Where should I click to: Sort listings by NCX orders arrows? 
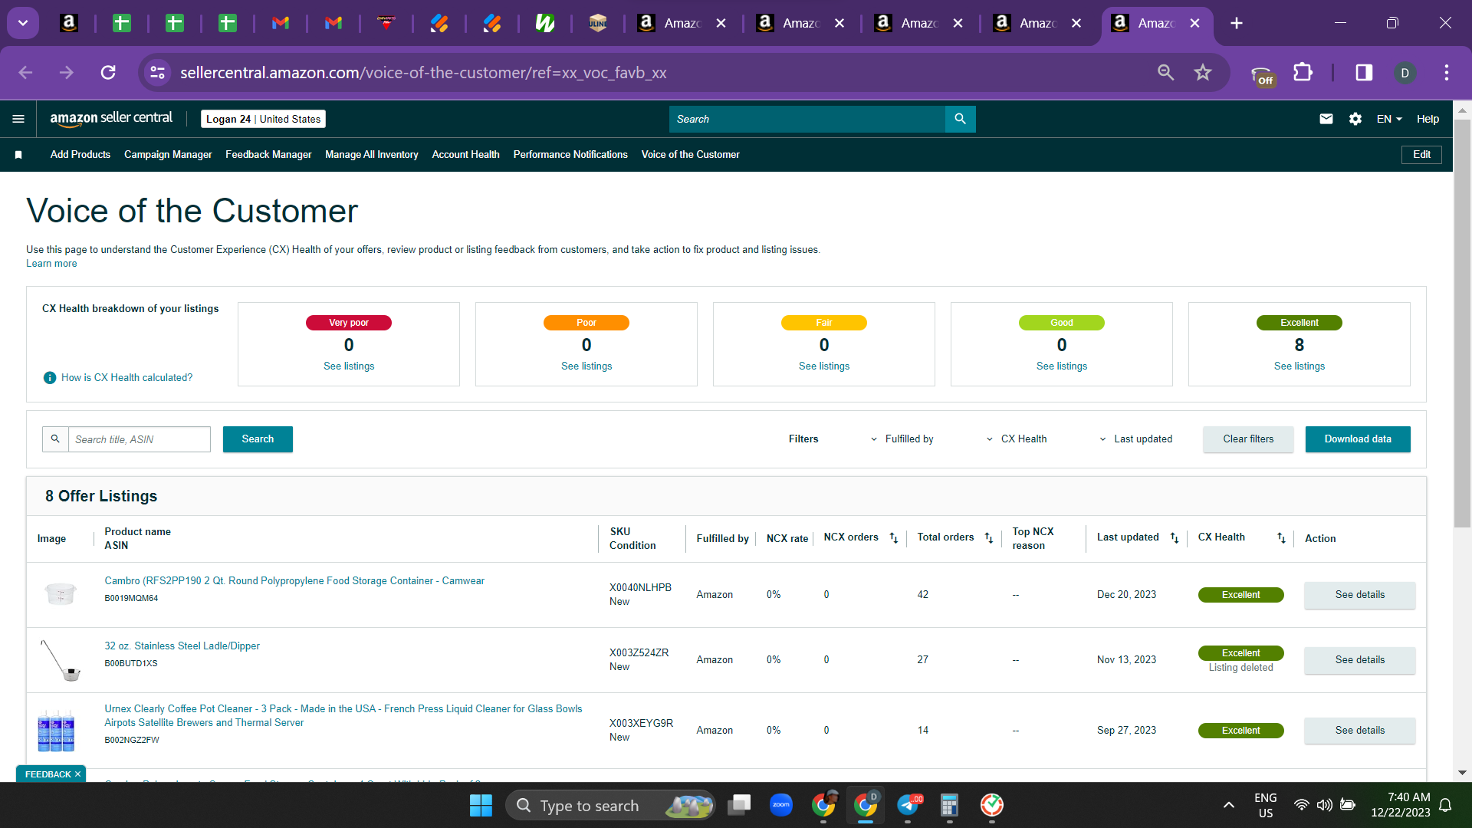[x=894, y=538]
